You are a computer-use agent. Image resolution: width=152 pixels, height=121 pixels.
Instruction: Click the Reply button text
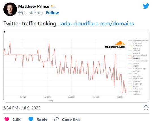pos(42,119)
